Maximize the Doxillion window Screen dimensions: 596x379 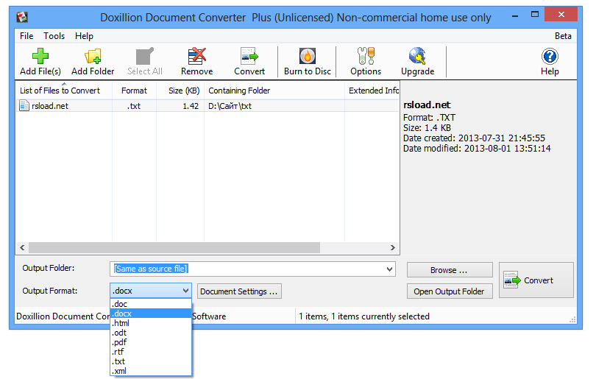coord(534,15)
